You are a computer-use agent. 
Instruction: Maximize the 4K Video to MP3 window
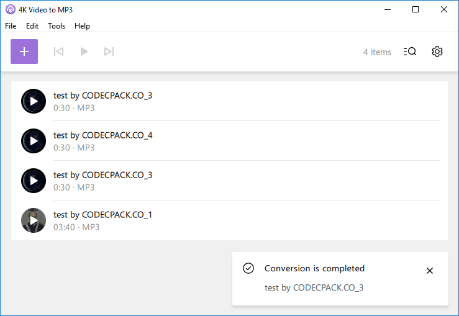[x=415, y=10]
